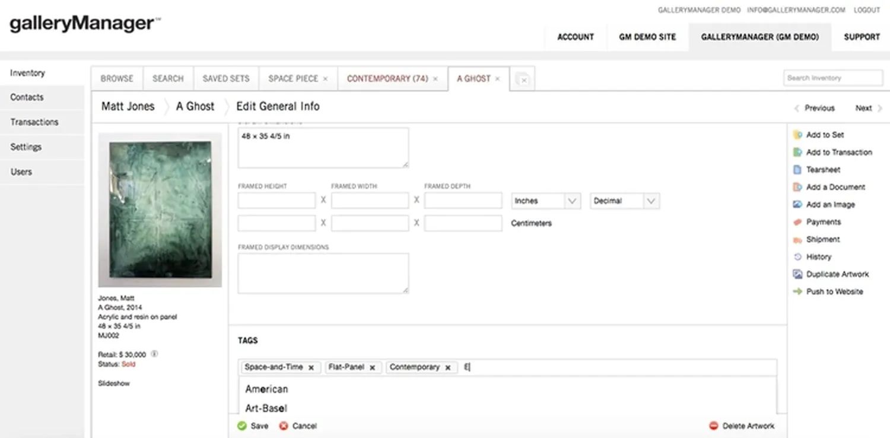
Task: Remove the Contemporary tag
Action: coord(448,367)
